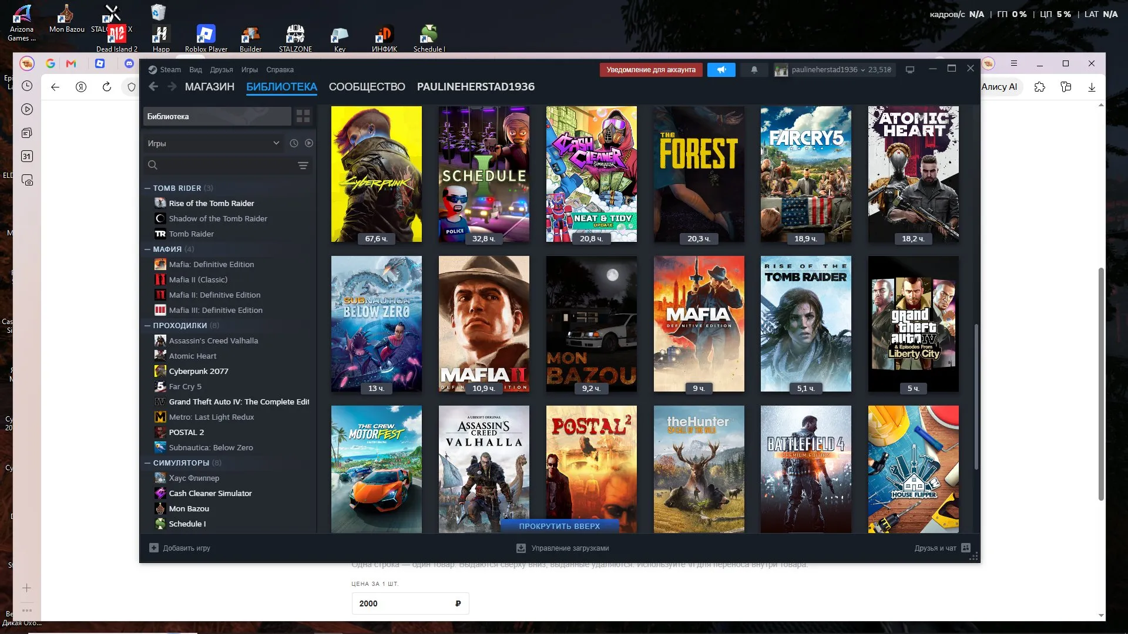Open the Игры library filter dropdown

[x=214, y=143]
